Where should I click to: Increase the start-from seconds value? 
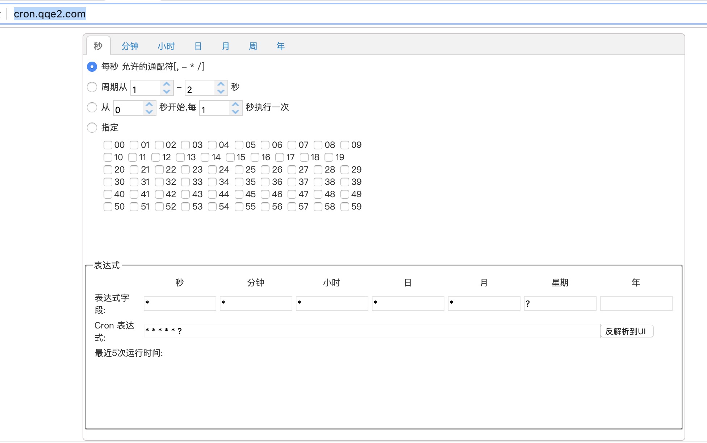(149, 104)
